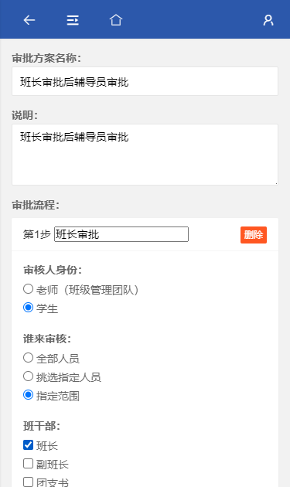Select 老师（班级管理团队） radio option
This screenshot has height=487, width=290.
click(29, 289)
